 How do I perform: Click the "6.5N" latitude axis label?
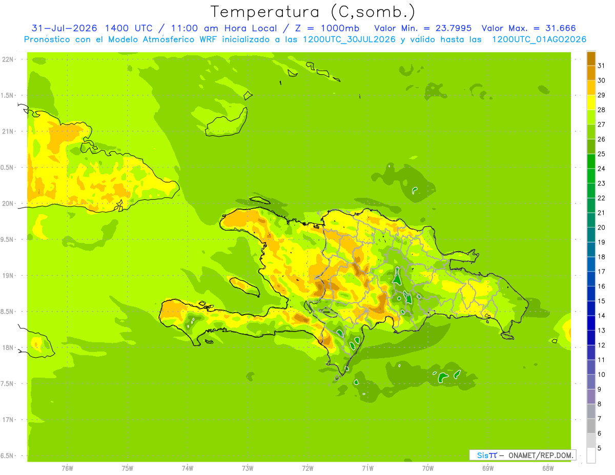(7, 456)
